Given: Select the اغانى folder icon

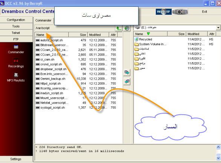Looking at the screenshot, I should tap(136, 54).
